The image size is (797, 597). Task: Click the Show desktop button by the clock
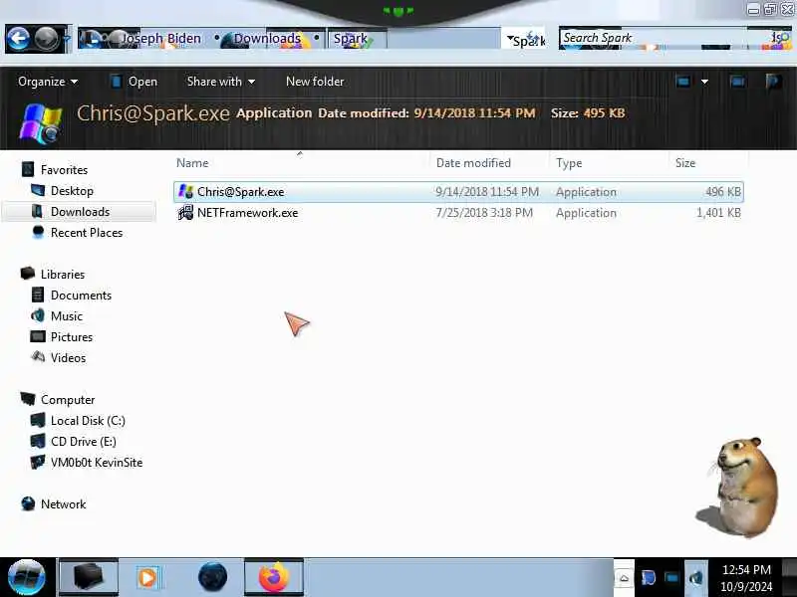click(789, 577)
